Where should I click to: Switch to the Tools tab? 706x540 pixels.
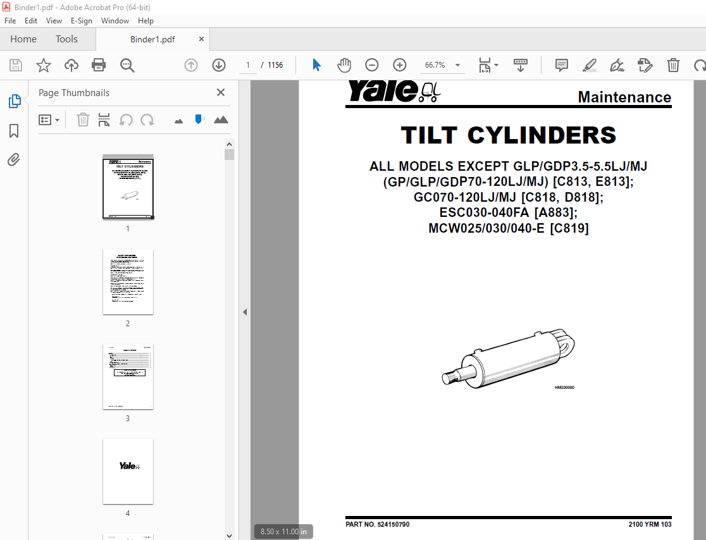[x=66, y=39]
